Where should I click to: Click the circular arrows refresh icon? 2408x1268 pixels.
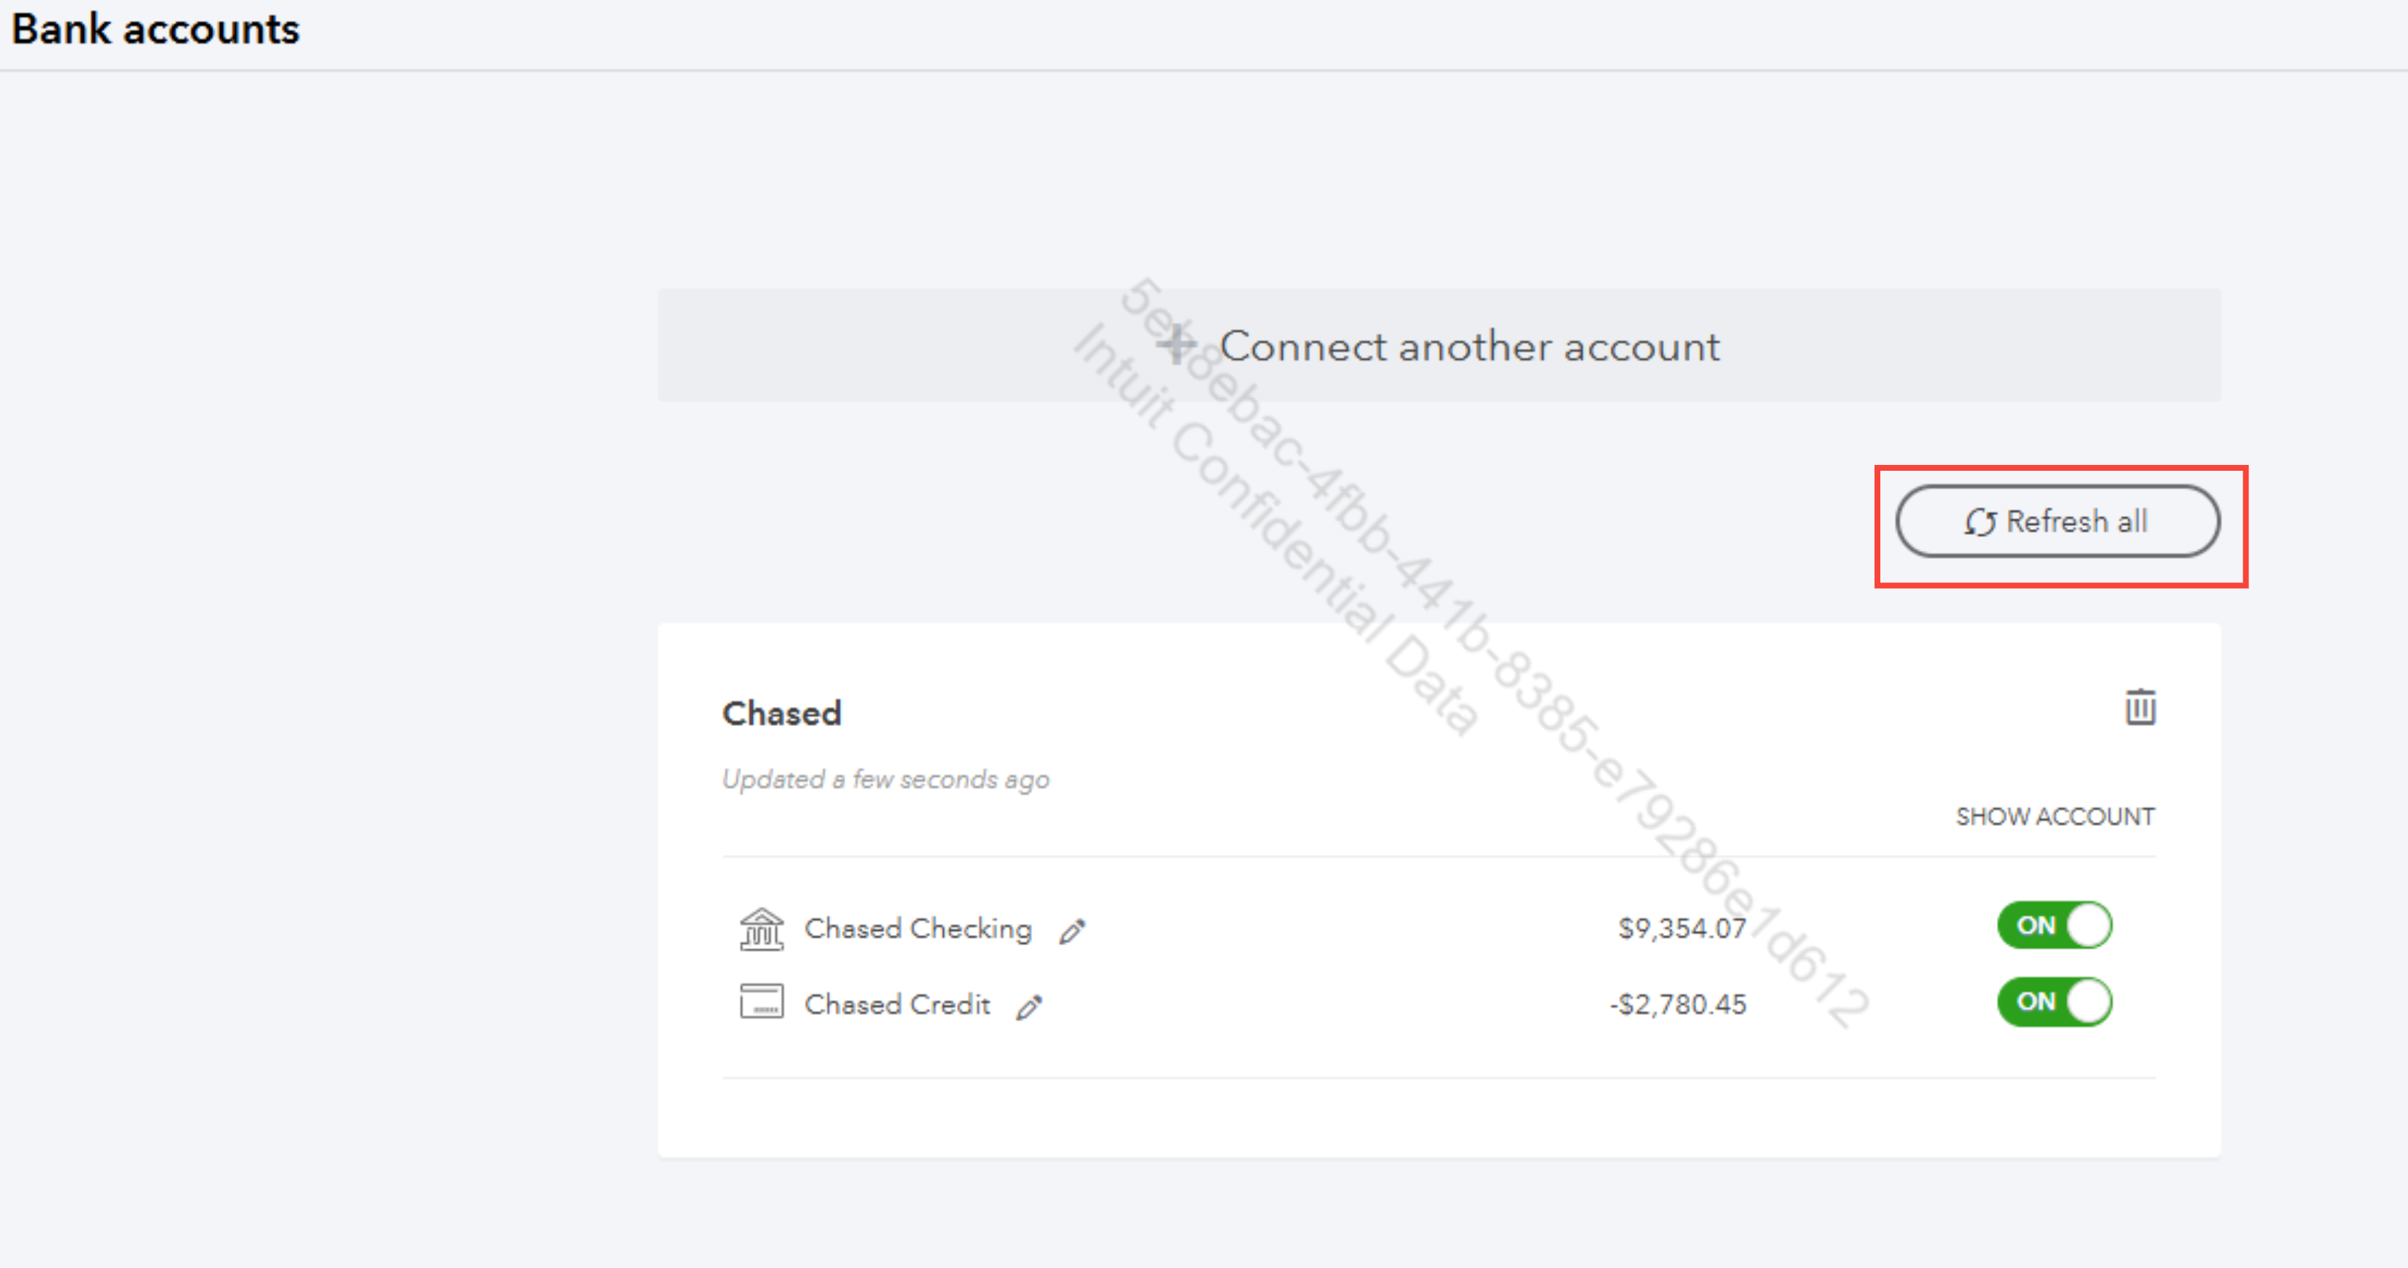tap(1979, 523)
